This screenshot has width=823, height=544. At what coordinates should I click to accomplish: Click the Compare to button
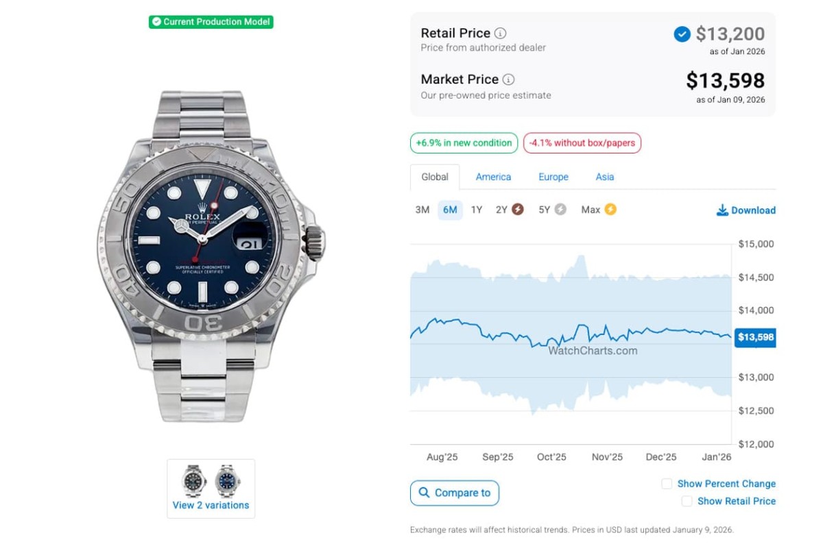455,493
